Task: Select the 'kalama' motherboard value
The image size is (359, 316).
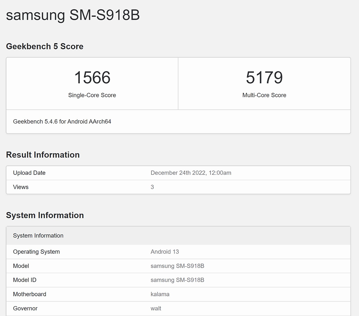Action: point(160,294)
